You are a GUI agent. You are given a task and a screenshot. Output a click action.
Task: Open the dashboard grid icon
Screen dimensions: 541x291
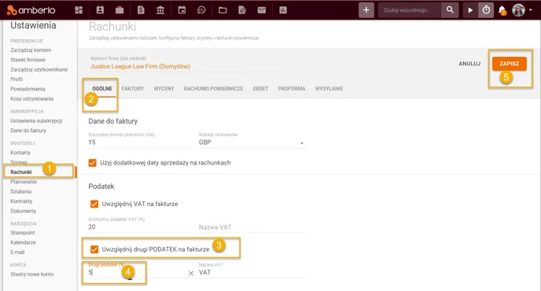tap(79, 10)
